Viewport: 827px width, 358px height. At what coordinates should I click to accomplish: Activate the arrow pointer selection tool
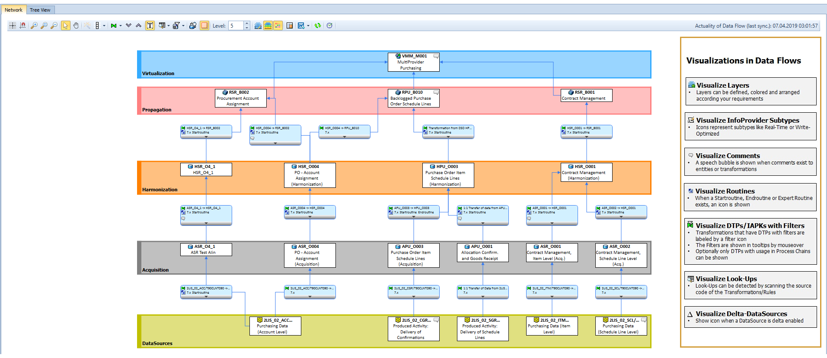pyautogui.click(x=65, y=26)
